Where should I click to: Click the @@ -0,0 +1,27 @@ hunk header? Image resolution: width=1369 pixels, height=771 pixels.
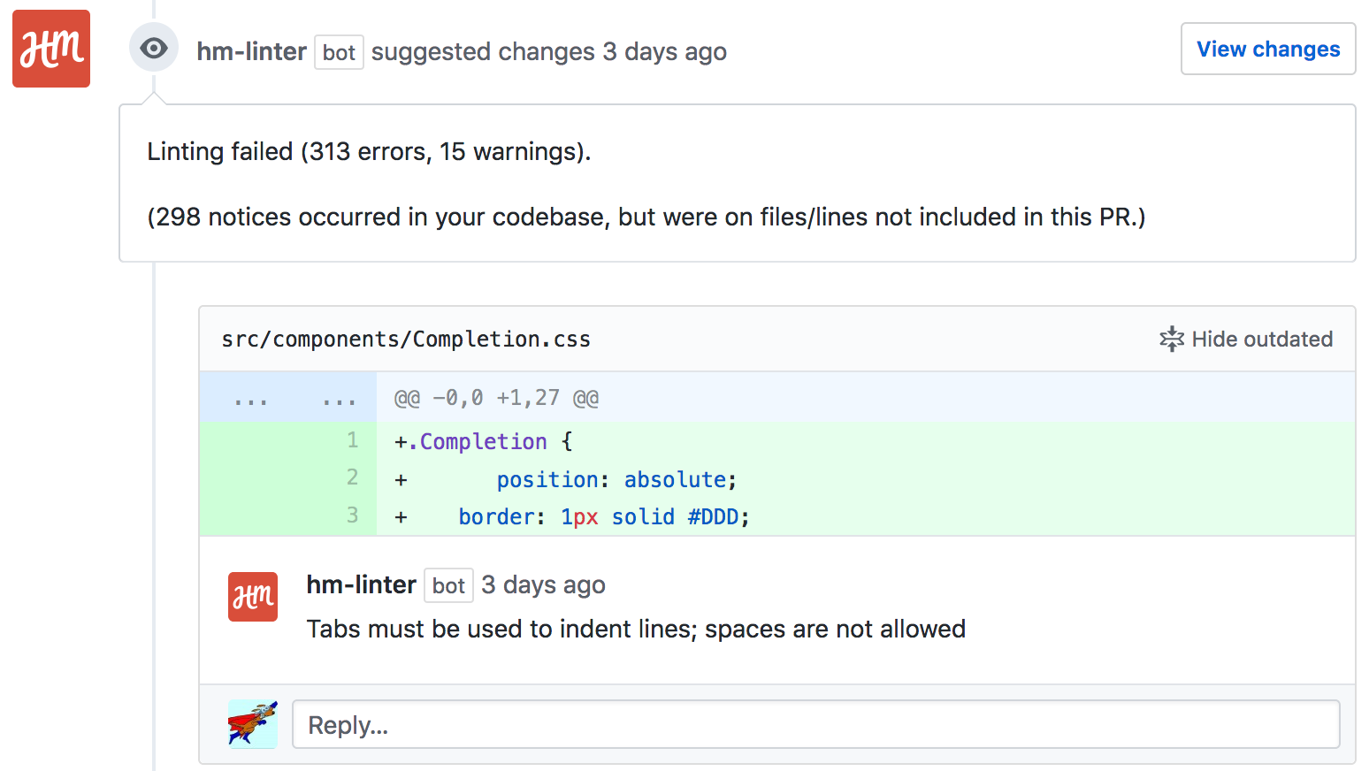496,398
